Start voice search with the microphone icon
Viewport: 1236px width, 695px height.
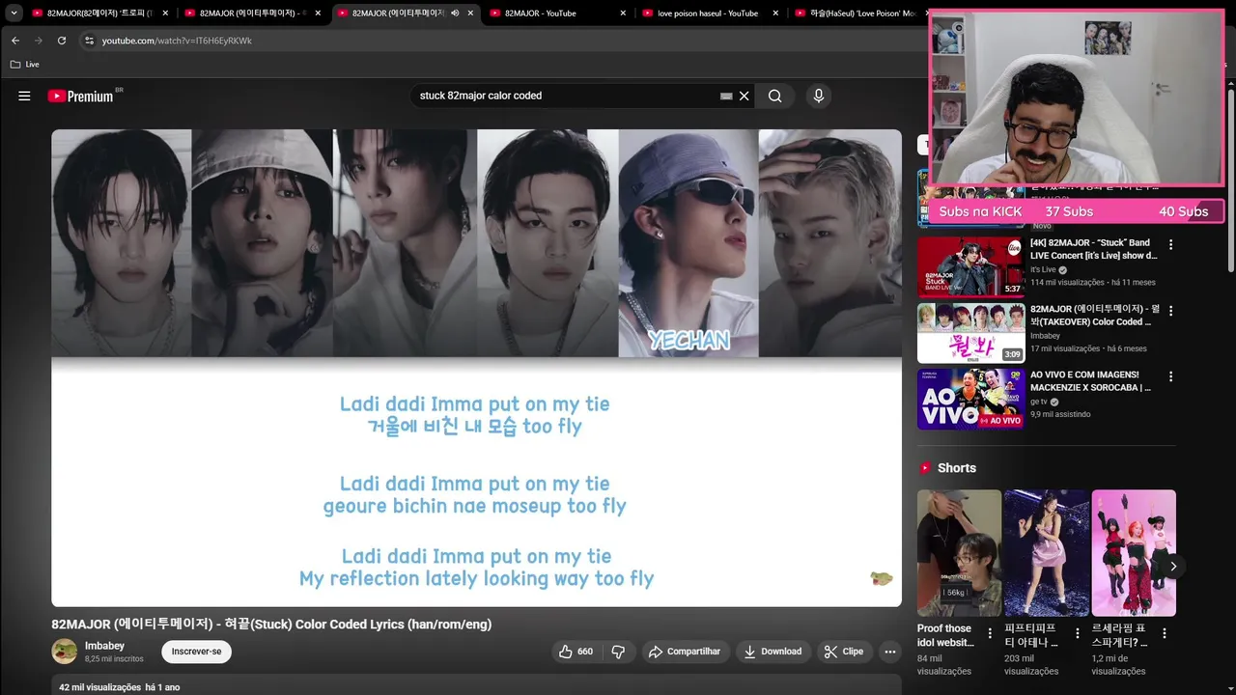(x=819, y=96)
